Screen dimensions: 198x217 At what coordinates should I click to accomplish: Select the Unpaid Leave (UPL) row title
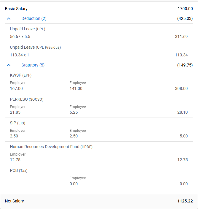tap(28, 29)
